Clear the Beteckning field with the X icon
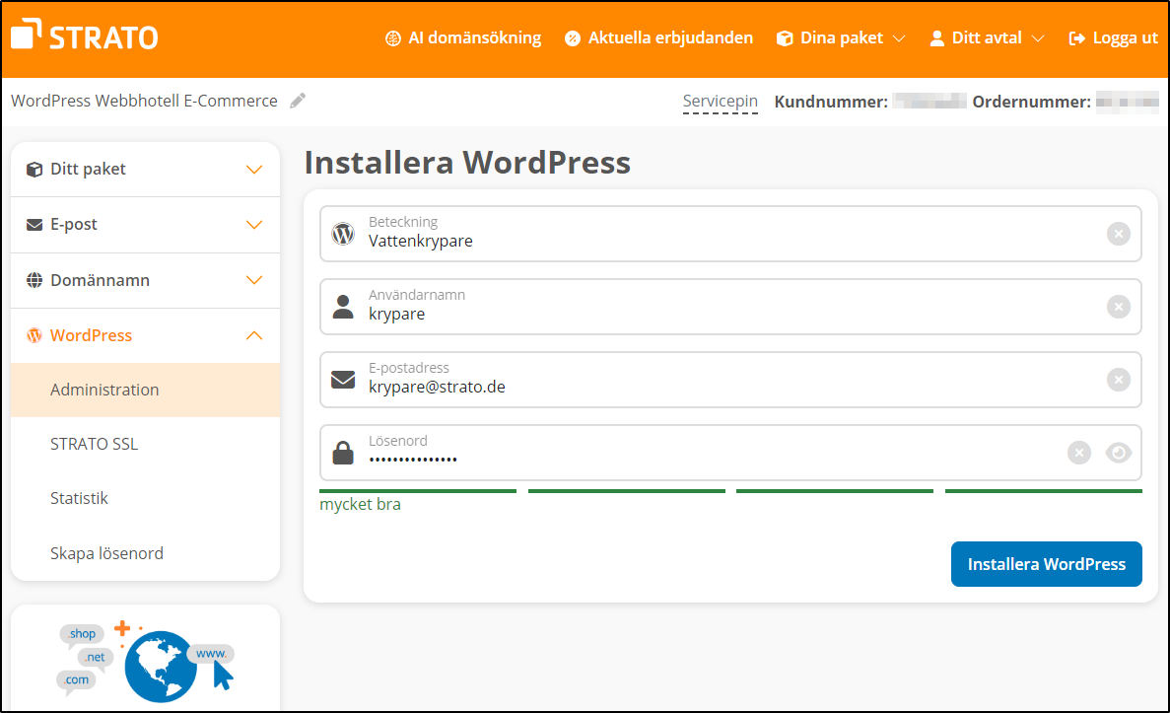1170x713 pixels. pos(1118,234)
